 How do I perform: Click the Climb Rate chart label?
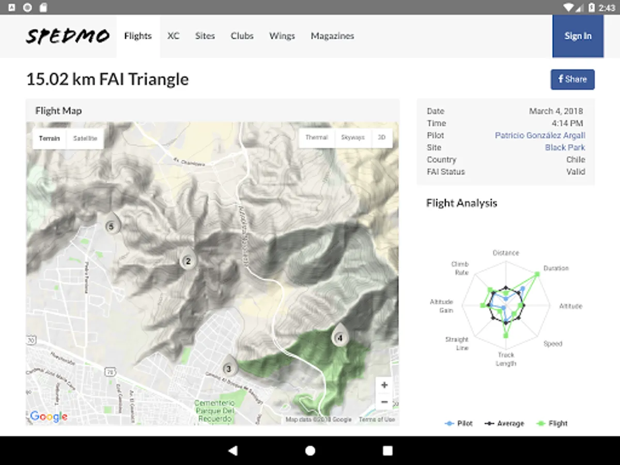tap(460, 268)
